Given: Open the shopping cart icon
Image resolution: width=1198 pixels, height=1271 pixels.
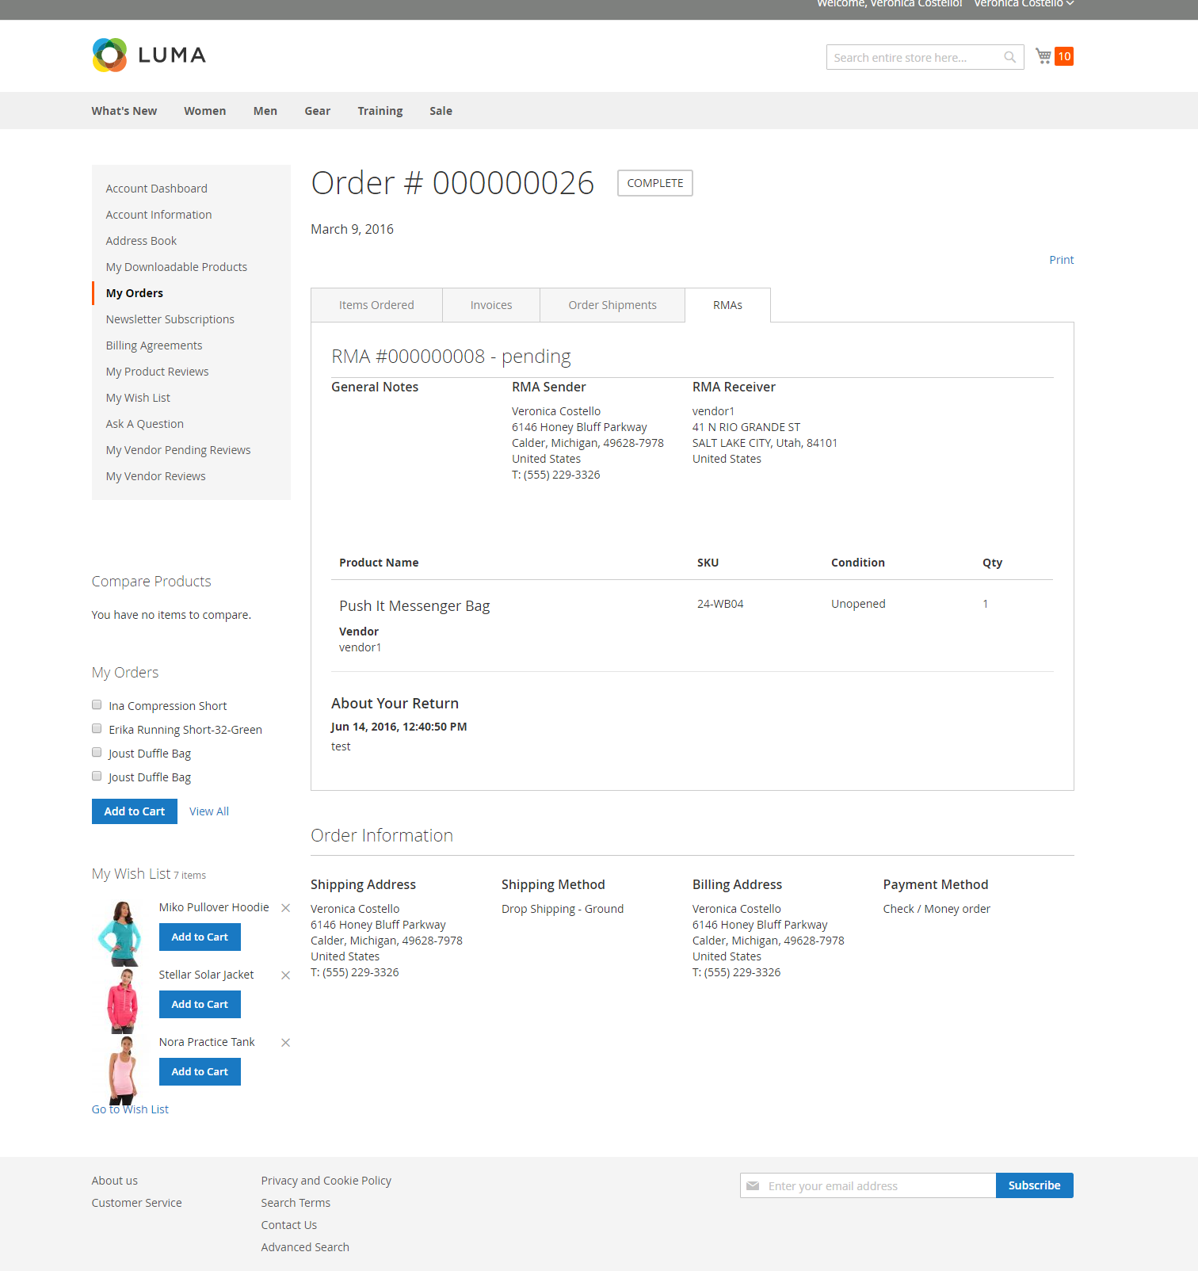Looking at the screenshot, I should pos(1043,55).
